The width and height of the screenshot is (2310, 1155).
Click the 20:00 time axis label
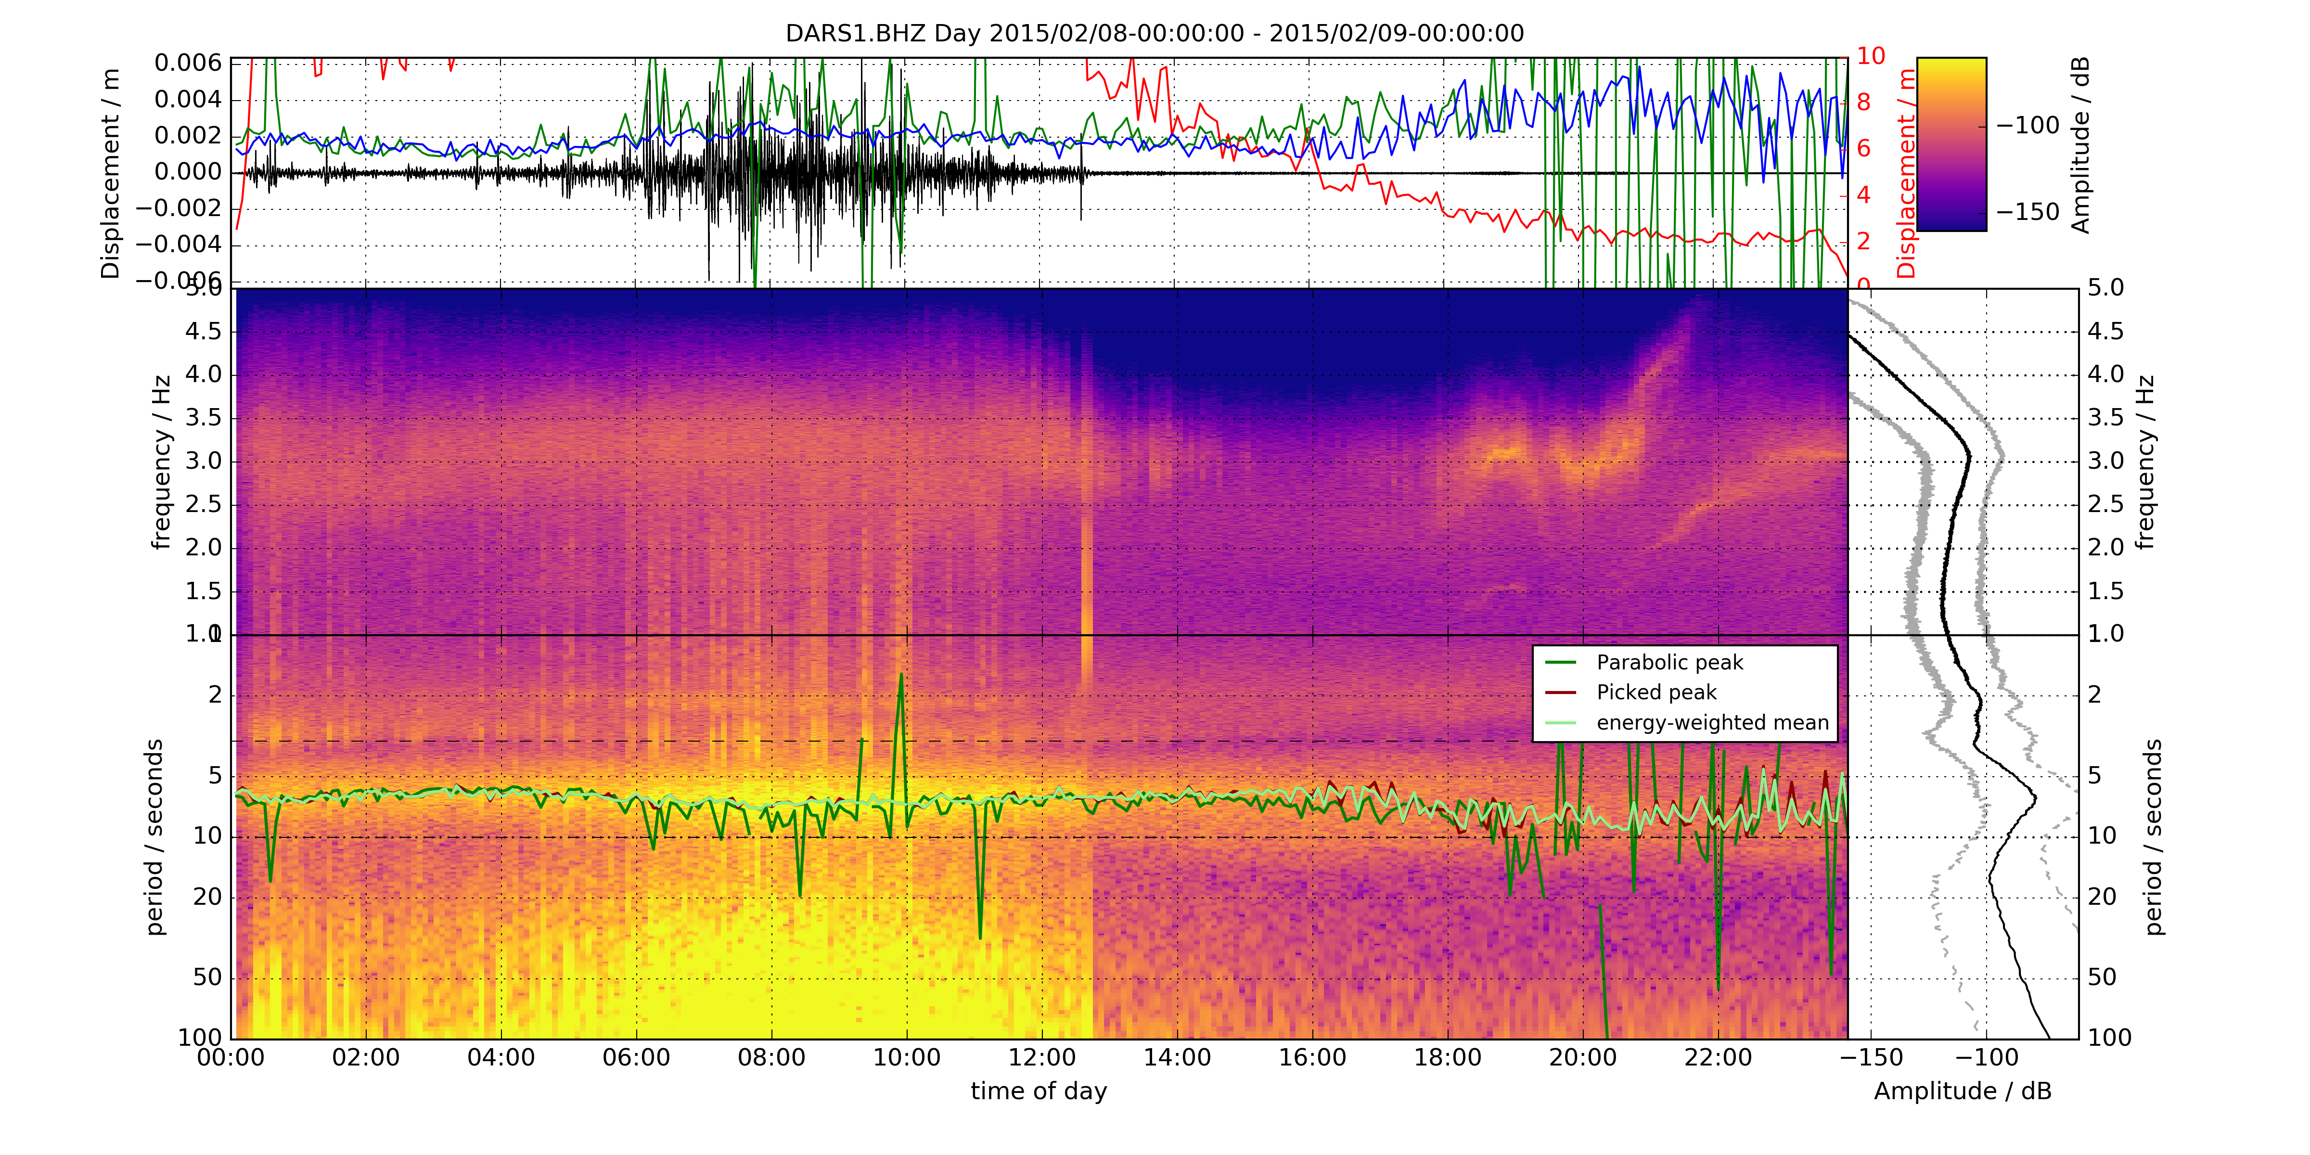(x=1583, y=1058)
